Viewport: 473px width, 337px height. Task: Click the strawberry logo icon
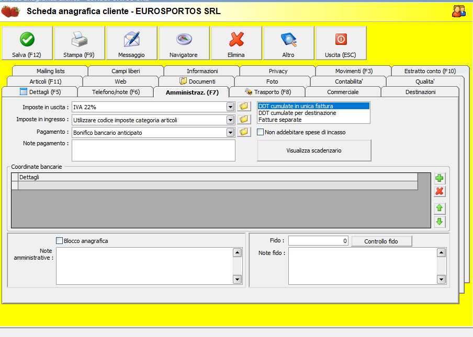point(10,11)
